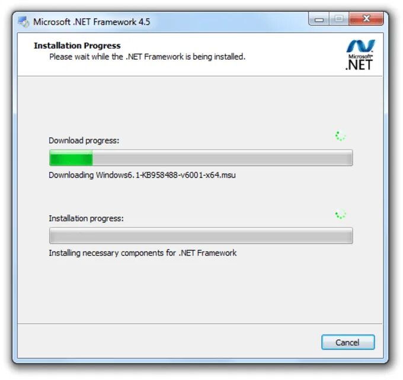Image resolution: width=403 pixels, height=380 pixels.
Task: Click the Downloading Windows6.1-KB958488 file text
Action: [142, 175]
